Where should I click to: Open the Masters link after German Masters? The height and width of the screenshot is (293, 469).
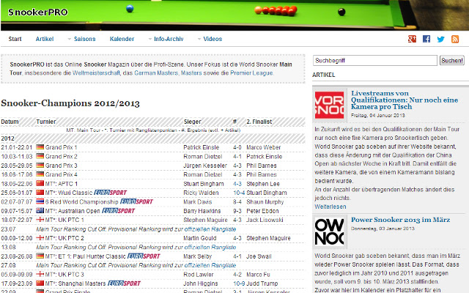[x=191, y=73]
